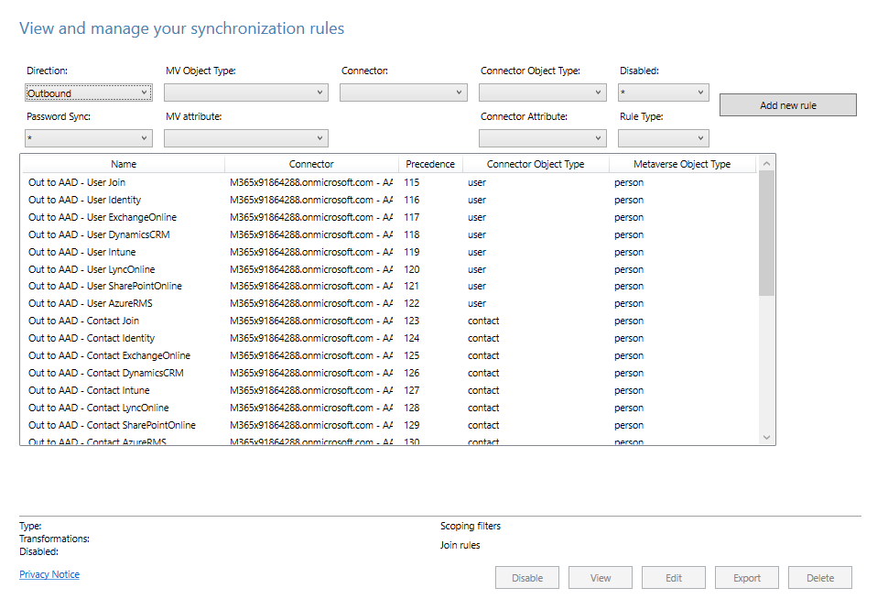
Task: Sort by the Connector column header
Action: (x=311, y=164)
